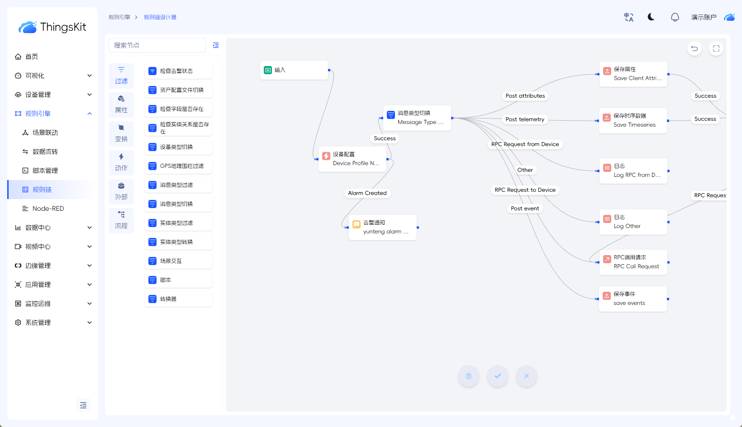The width and height of the screenshot is (742, 427).
Task: Select the 脚本 node in palette
Action: pyautogui.click(x=178, y=280)
